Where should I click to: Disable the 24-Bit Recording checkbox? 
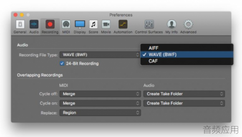(x=62, y=63)
